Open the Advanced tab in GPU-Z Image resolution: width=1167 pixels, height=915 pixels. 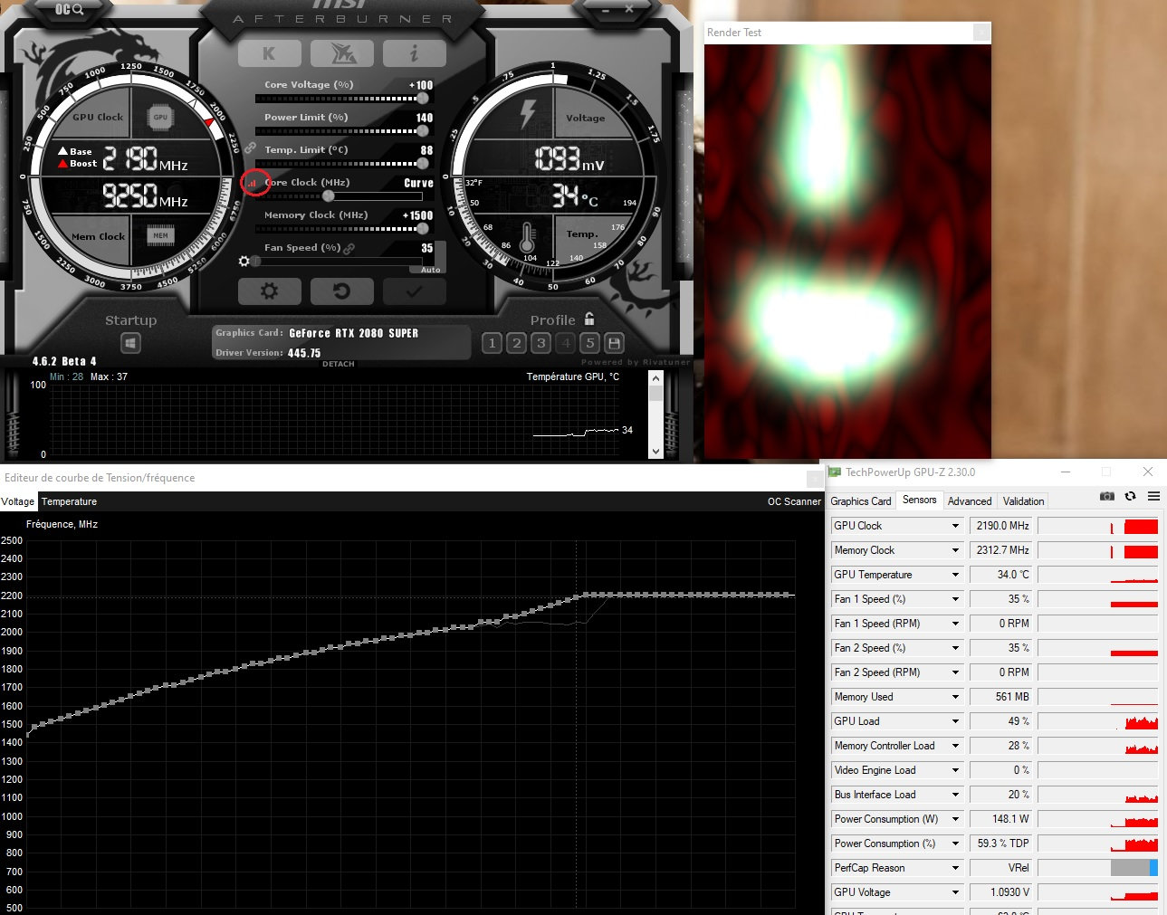[970, 501]
